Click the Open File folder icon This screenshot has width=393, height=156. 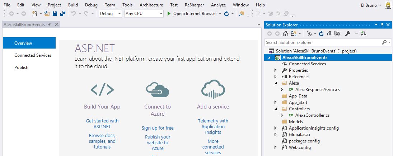click(47, 14)
